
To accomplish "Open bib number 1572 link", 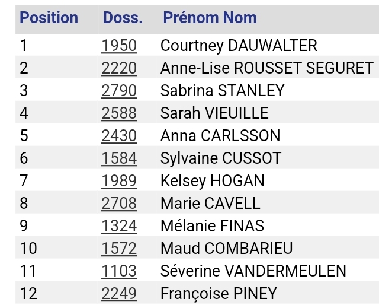I will (119, 249).
